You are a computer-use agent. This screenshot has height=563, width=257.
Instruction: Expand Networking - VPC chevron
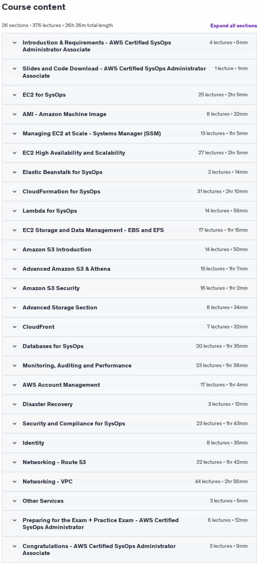[x=15, y=482]
